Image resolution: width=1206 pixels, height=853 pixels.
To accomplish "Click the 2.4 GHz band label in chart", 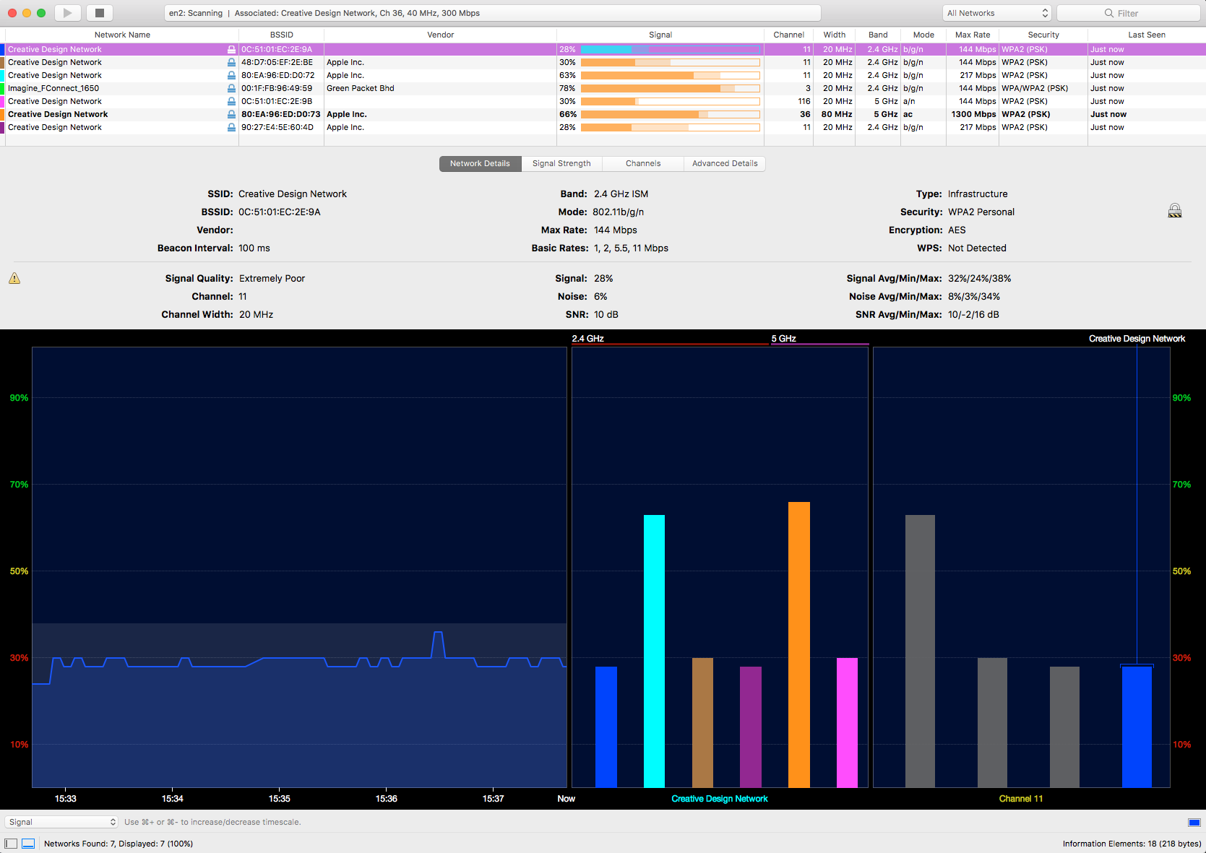I will 587,339.
